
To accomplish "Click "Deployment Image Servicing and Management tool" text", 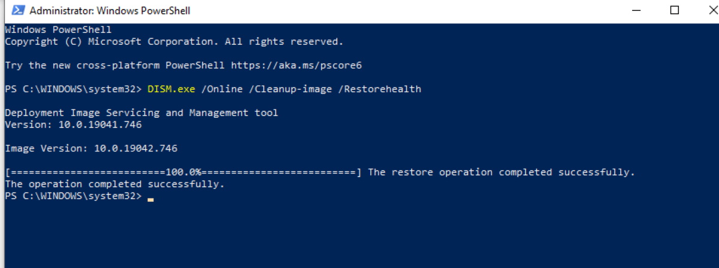I will pos(141,112).
